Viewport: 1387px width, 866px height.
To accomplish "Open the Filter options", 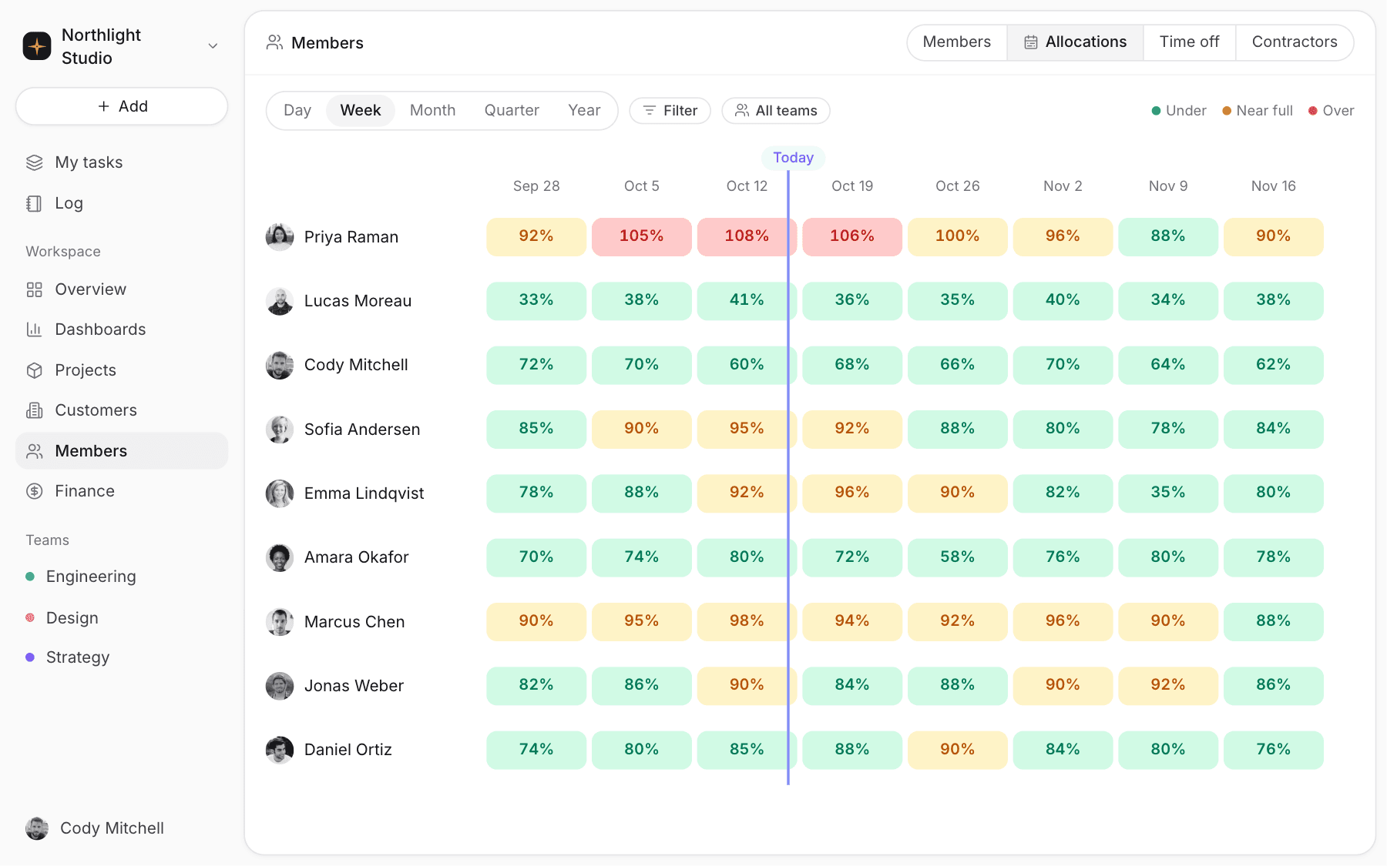I will [x=670, y=111].
